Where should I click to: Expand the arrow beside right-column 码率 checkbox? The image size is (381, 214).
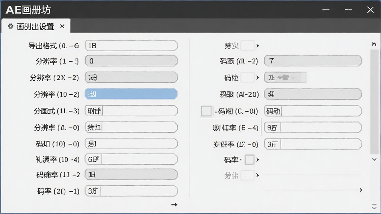tap(258, 160)
